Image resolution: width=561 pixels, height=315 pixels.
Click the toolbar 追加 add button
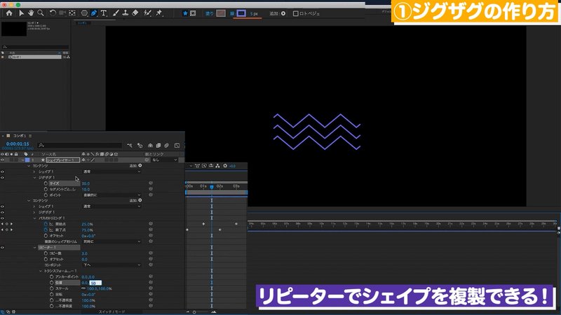click(x=277, y=13)
